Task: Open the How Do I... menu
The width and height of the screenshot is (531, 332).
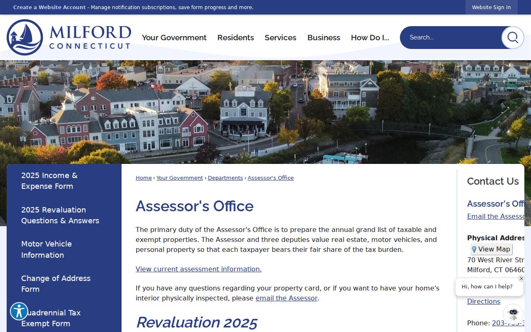Action: tap(370, 37)
